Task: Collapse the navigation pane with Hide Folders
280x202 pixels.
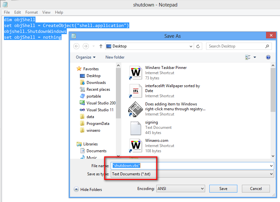Action: 88,190
